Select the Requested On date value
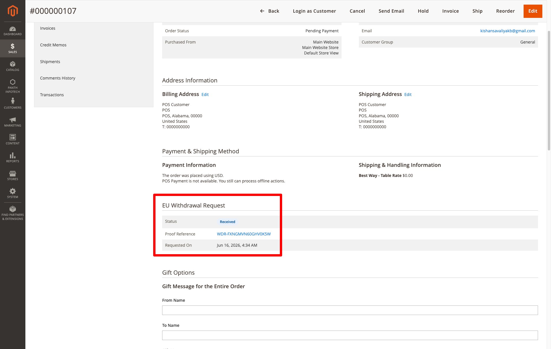551x349 pixels. point(237,245)
